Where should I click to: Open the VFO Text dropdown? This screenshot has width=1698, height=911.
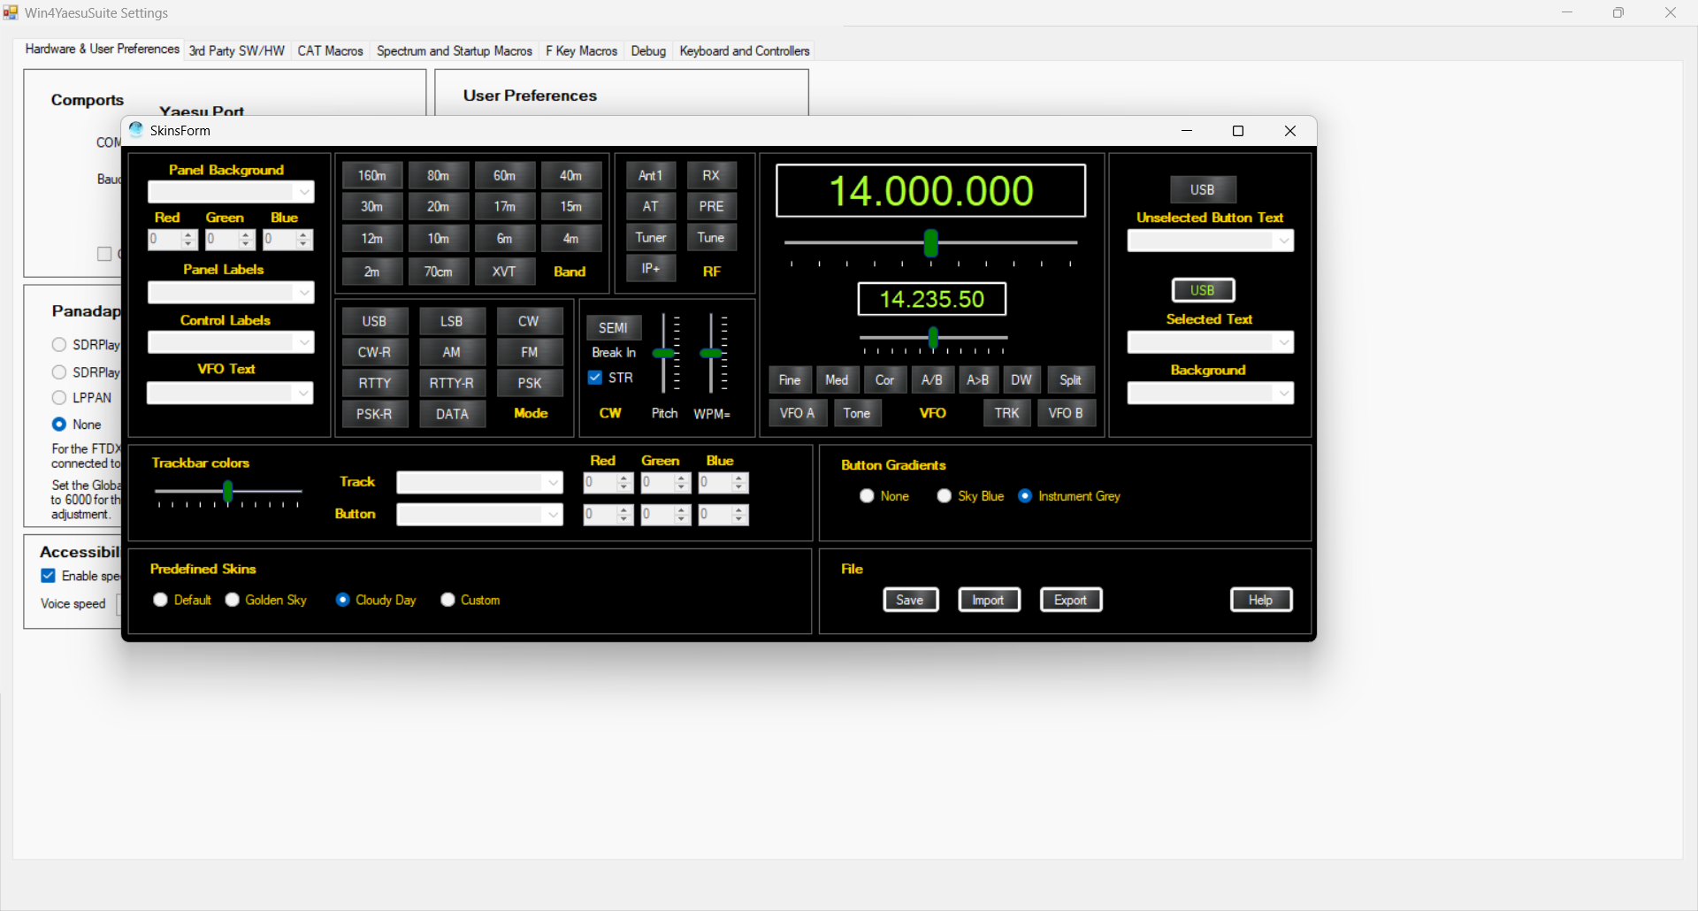[231, 393]
